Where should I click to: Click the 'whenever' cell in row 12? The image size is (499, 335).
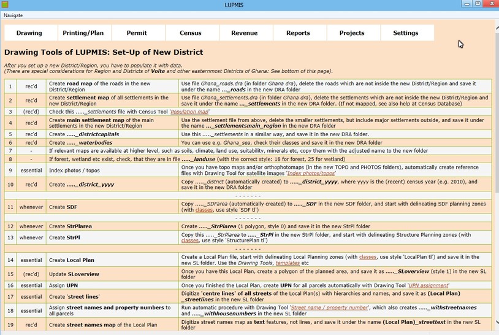pyautogui.click(x=31, y=226)
